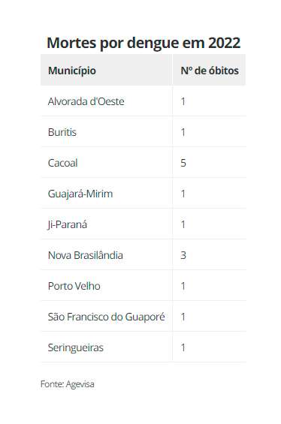The width and height of the screenshot is (281, 424).
Task: Click the São Francisco do Guaporé cell
Action: tap(107, 317)
